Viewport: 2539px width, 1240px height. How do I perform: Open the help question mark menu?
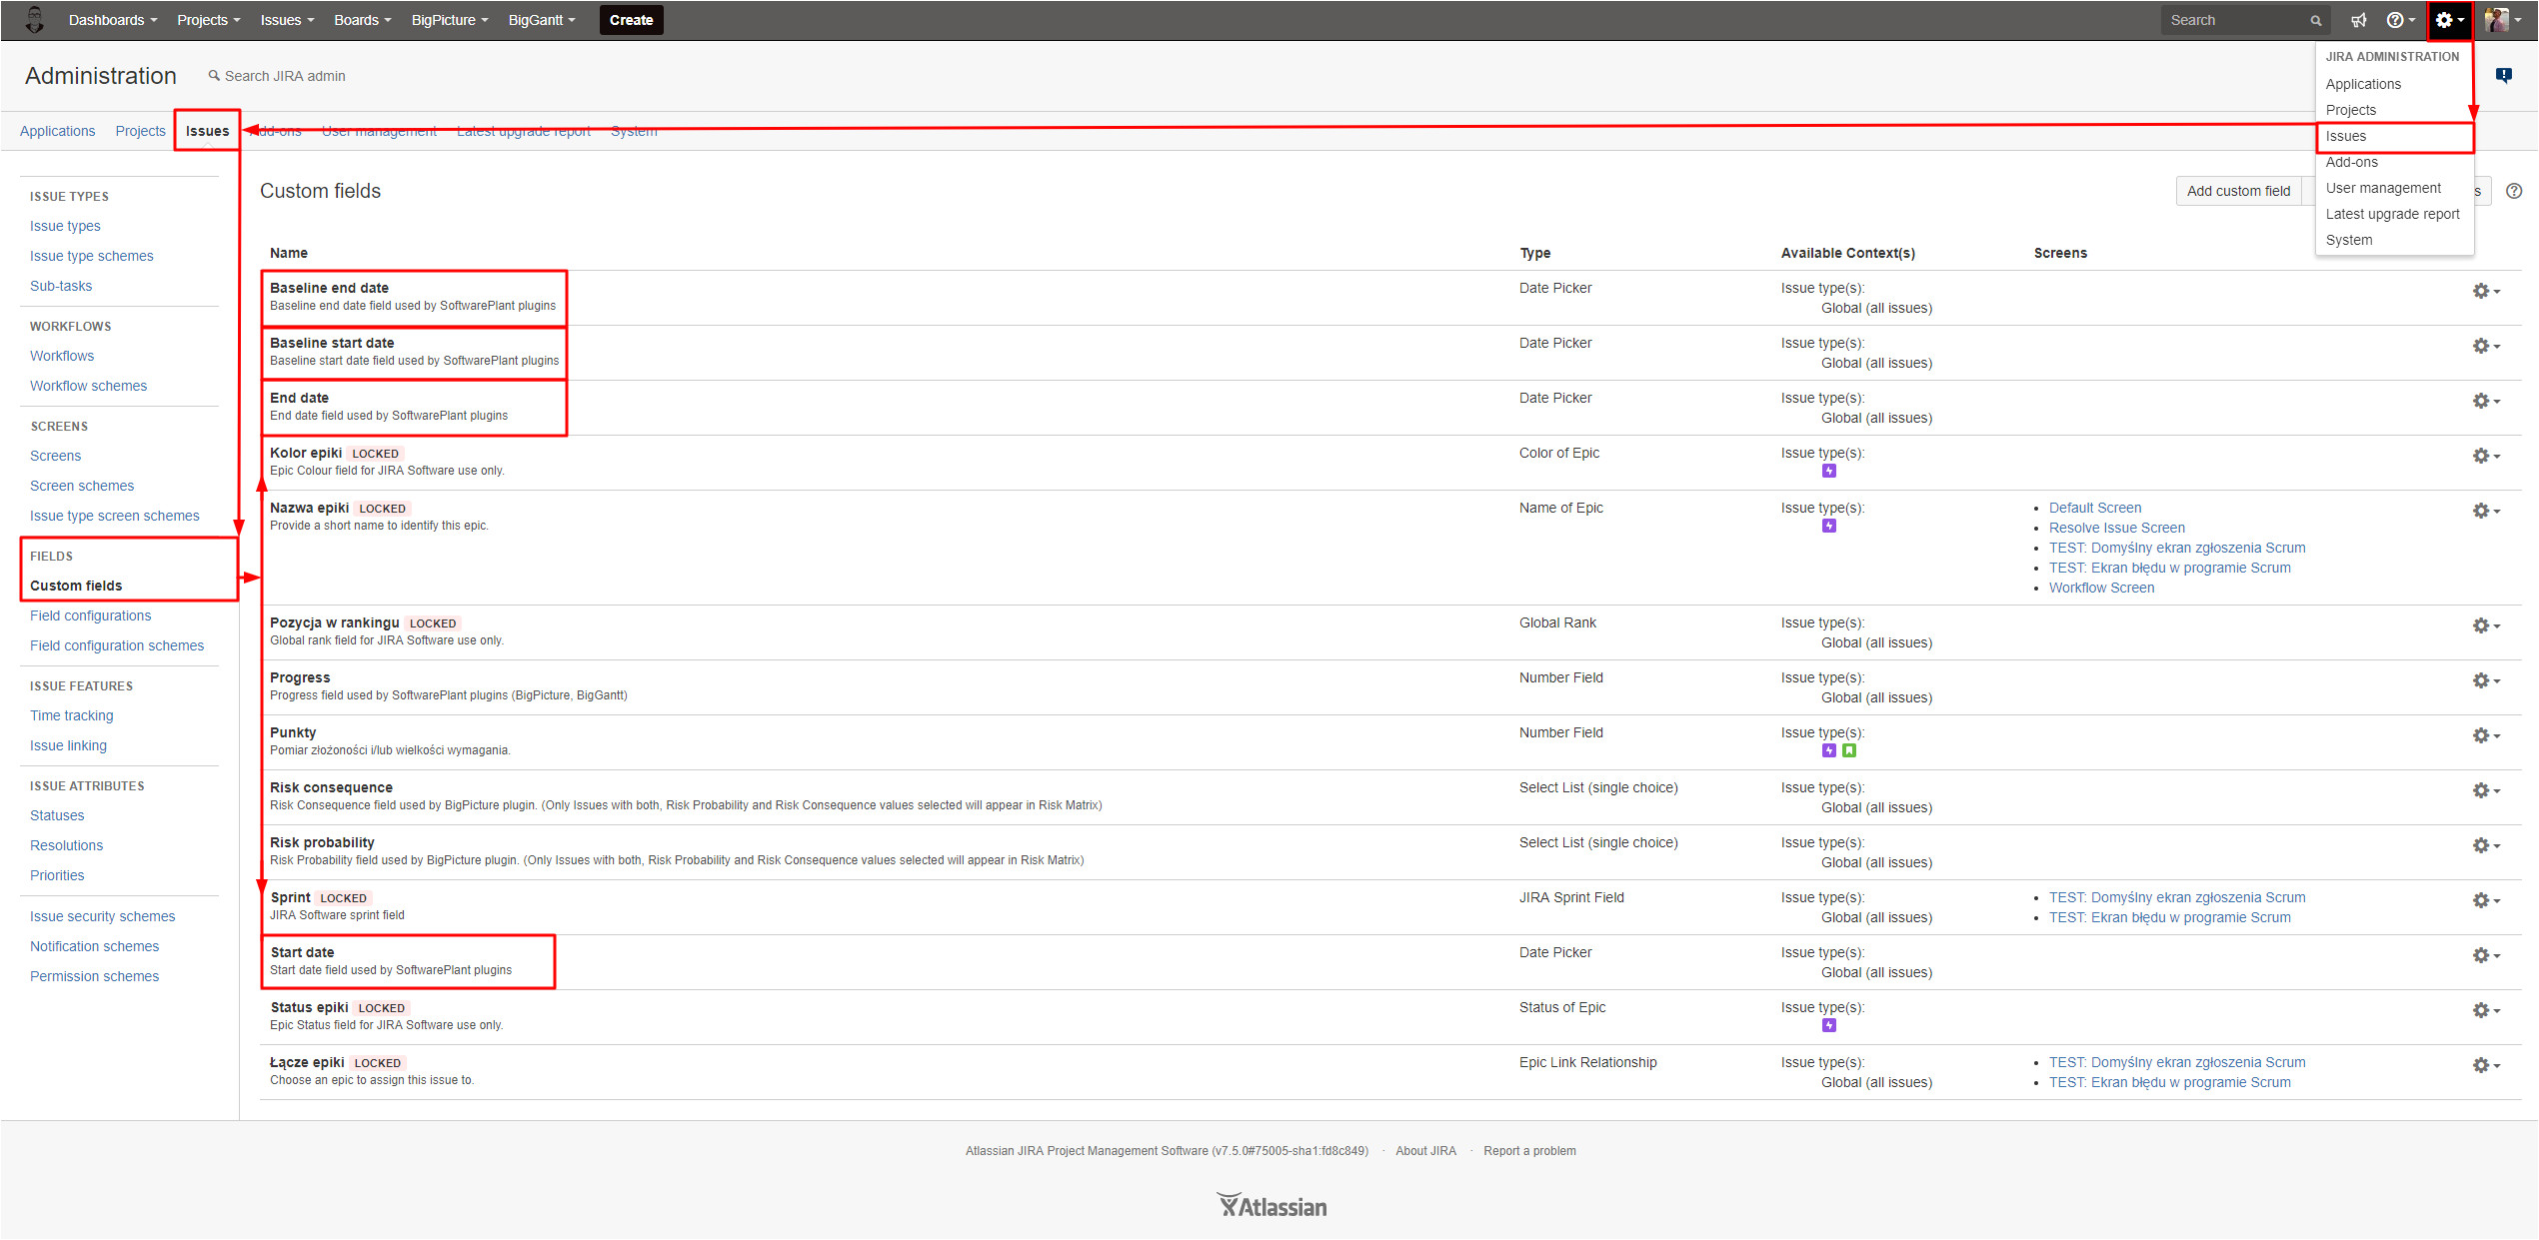coord(2398,20)
